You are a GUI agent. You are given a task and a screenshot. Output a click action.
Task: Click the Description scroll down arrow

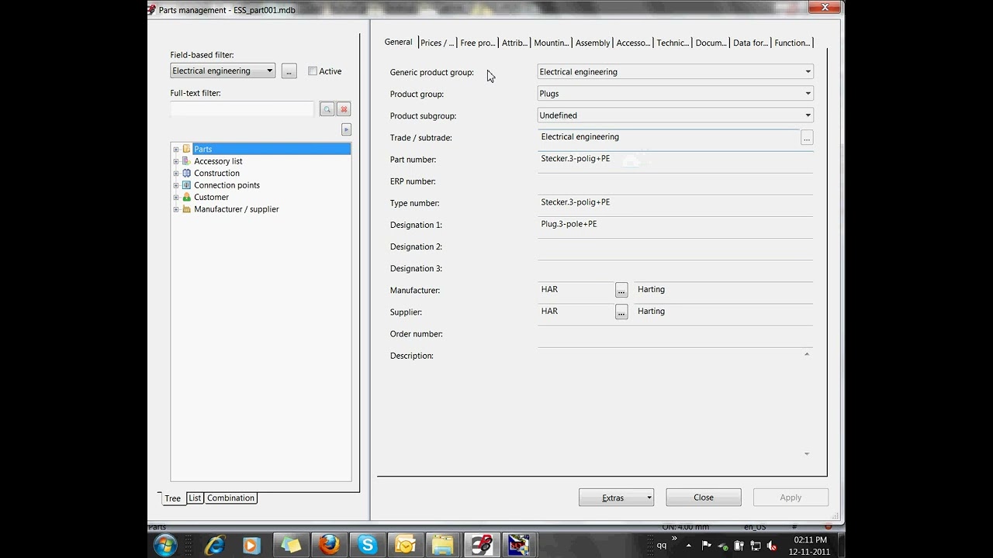point(807,454)
